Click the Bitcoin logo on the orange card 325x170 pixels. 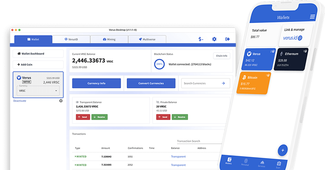(245, 77)
